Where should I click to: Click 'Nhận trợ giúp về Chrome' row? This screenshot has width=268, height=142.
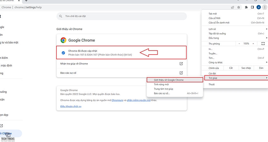121,64
